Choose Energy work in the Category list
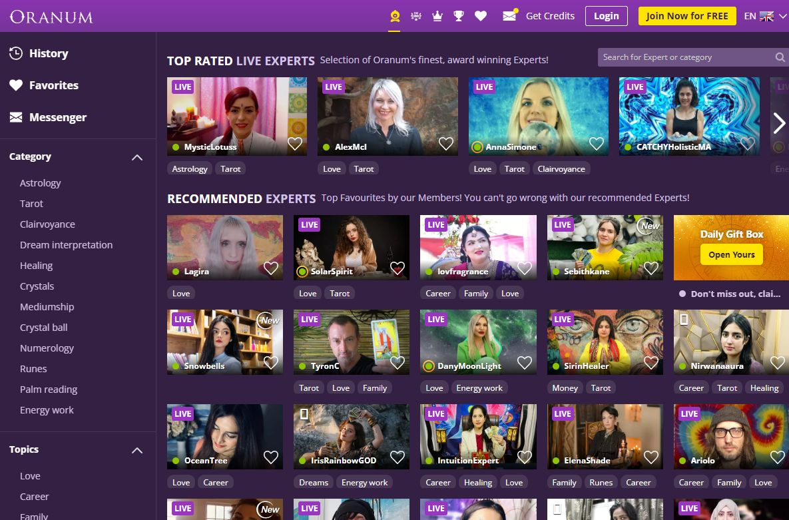789x520 pixels. coord(47,410)
